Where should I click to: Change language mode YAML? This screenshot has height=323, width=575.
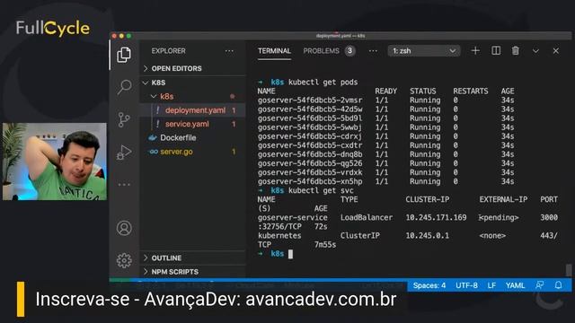coord(515,285)
